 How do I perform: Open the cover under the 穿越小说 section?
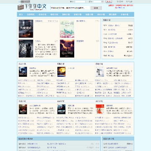[23, 109]
